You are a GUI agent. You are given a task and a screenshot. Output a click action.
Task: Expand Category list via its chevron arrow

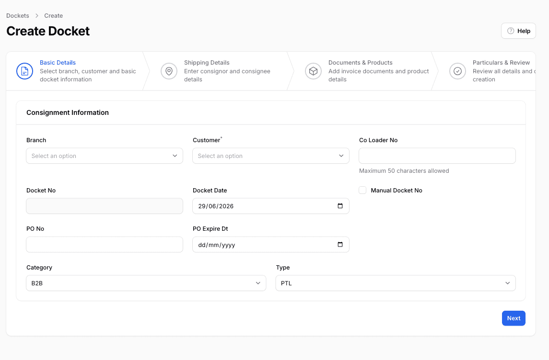click(x=258, y=283)
